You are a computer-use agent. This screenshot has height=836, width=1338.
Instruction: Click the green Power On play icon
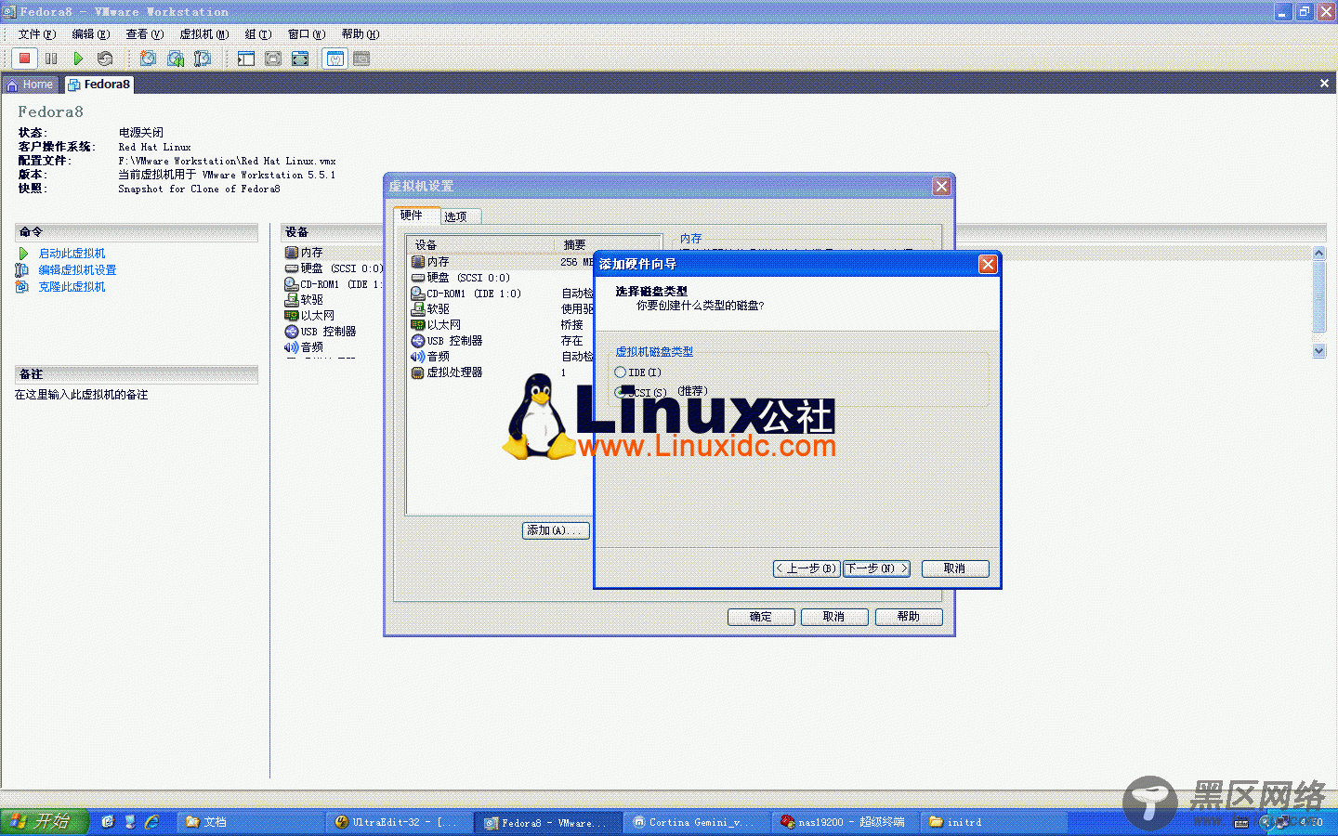[x=78, y=59]
